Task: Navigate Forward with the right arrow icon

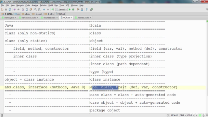Action: [48, 9]
